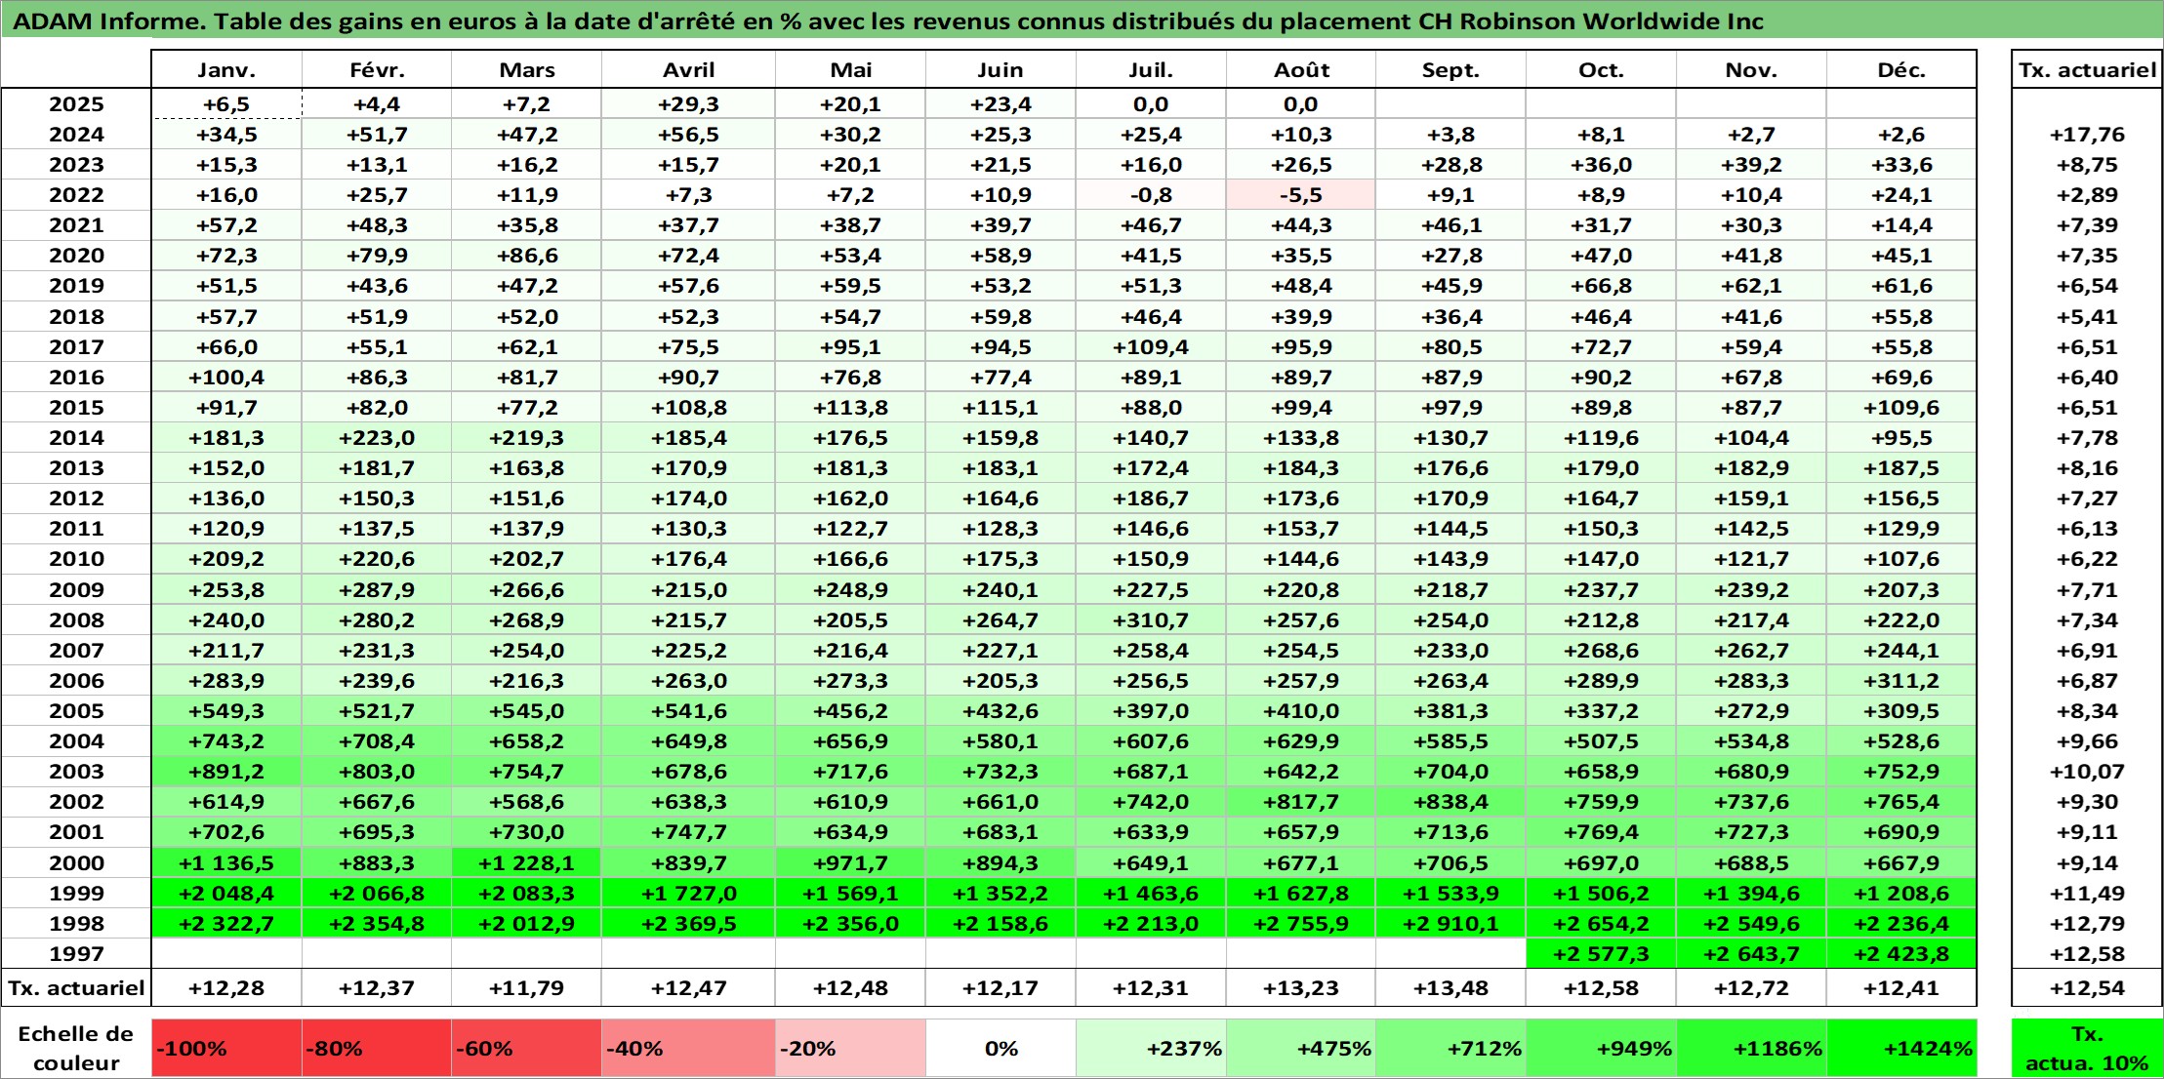Select the 0,0 cell under Août 2025

1301,104
